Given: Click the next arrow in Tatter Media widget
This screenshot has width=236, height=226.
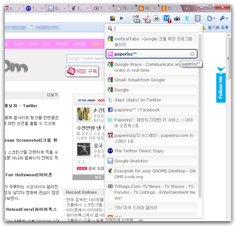Looking at the screenshot, I should [x=83, y=162].
